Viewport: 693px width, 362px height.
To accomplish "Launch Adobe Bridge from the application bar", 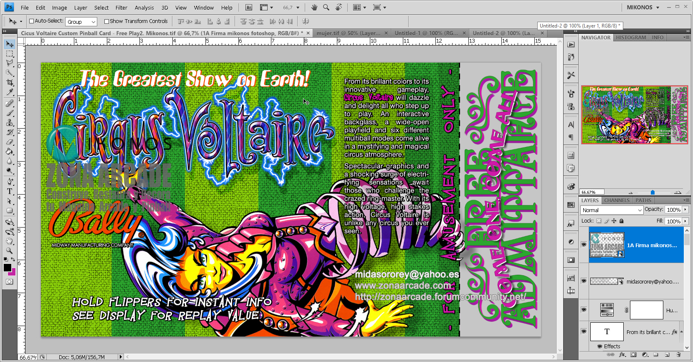I will (249, 8).
